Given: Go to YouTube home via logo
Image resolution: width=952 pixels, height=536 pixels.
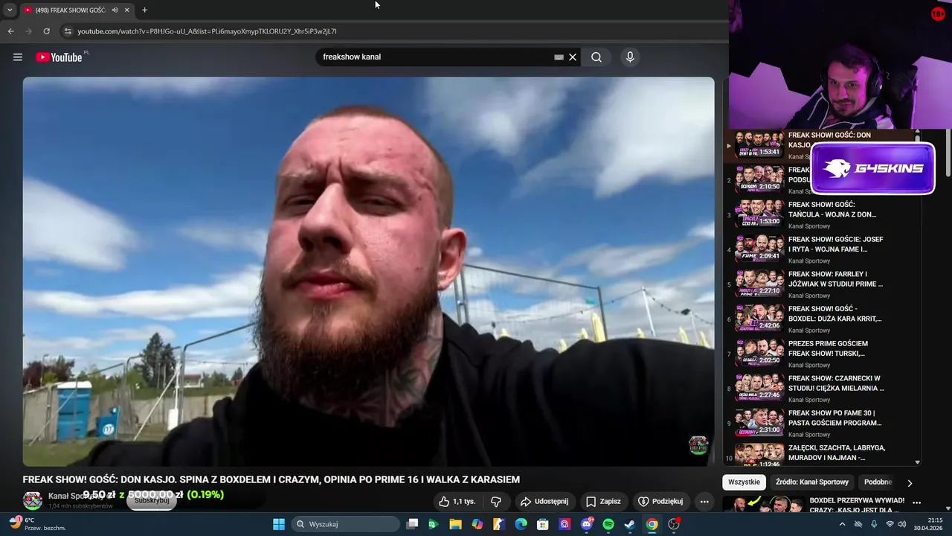Looking at the screenshot, I should (x=59, y=57).
